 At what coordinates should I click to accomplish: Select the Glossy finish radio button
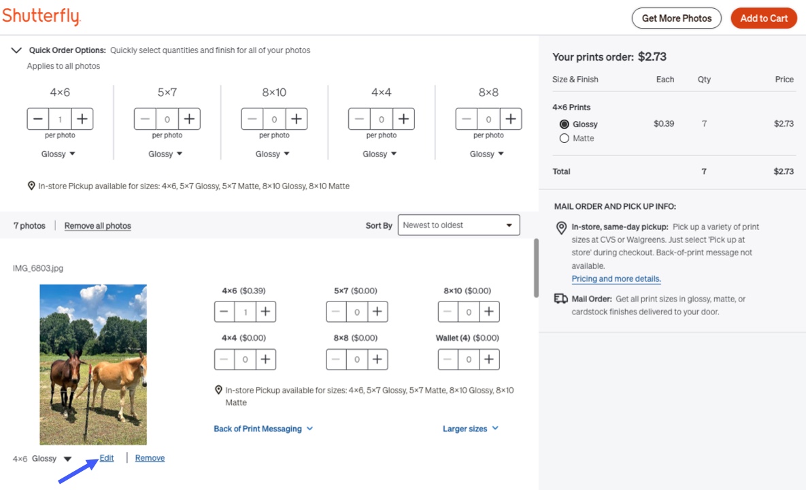coord(565,124)
